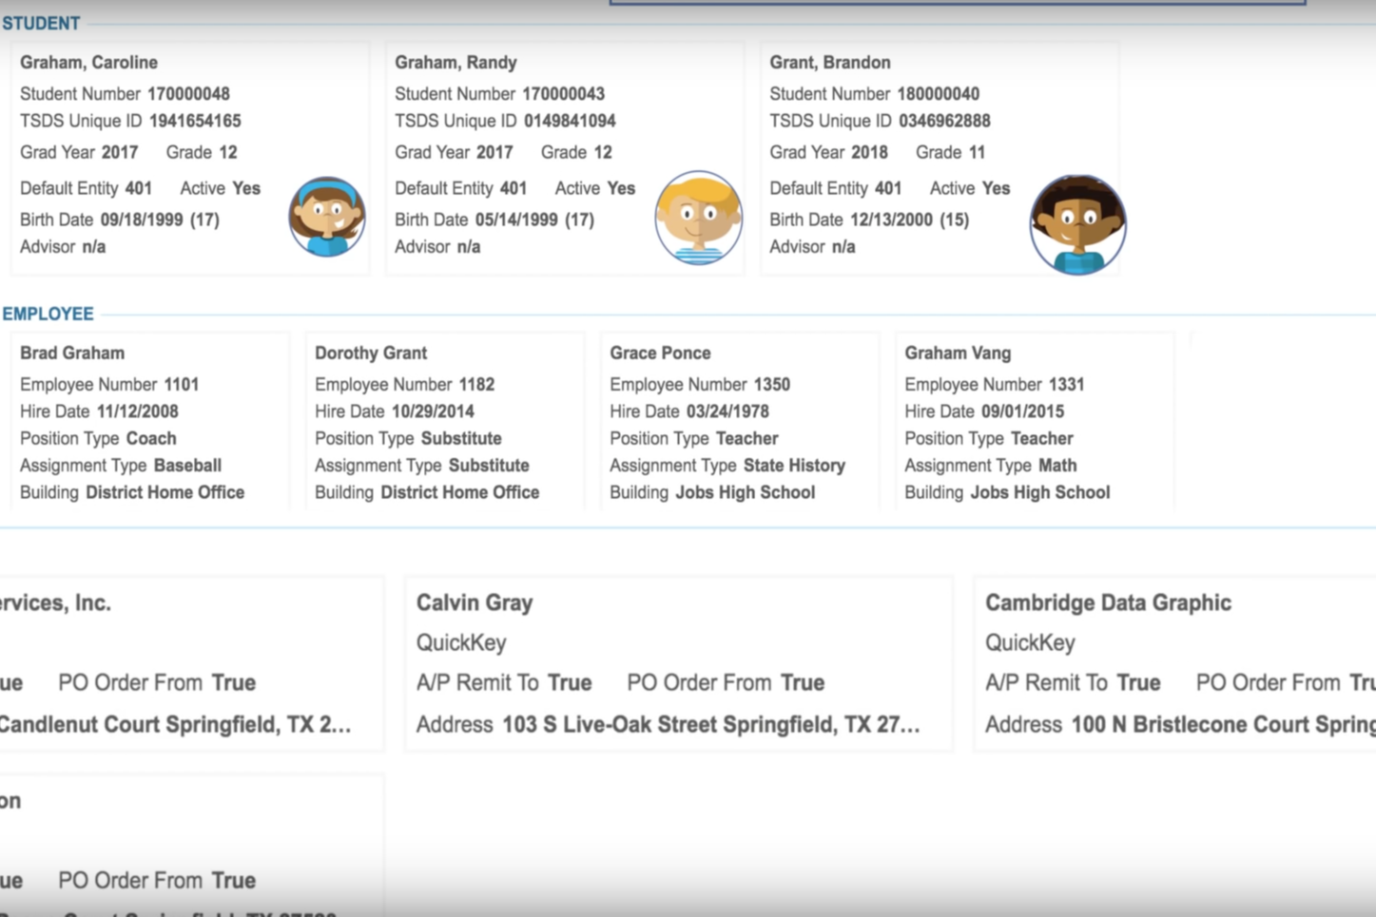This screenshot has height=917, width=1376.
Task: Open the Cambridge Data Graphic vendor name
Action: (x=1107, y=603)
